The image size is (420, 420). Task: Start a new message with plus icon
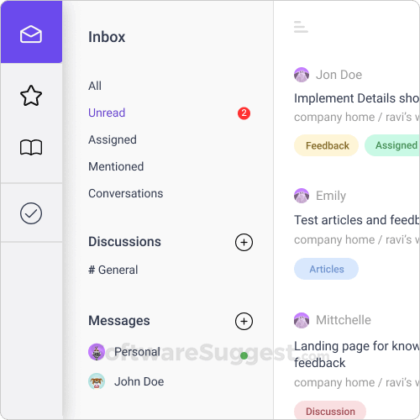(x=244, y=321)
